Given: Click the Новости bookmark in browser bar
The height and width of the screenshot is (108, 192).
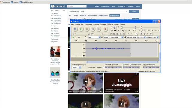Looking at the screenshot, I should pos(15,2).
